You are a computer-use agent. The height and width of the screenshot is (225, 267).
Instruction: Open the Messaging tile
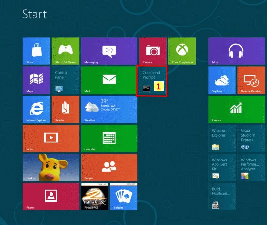click(x=109, y=51)
